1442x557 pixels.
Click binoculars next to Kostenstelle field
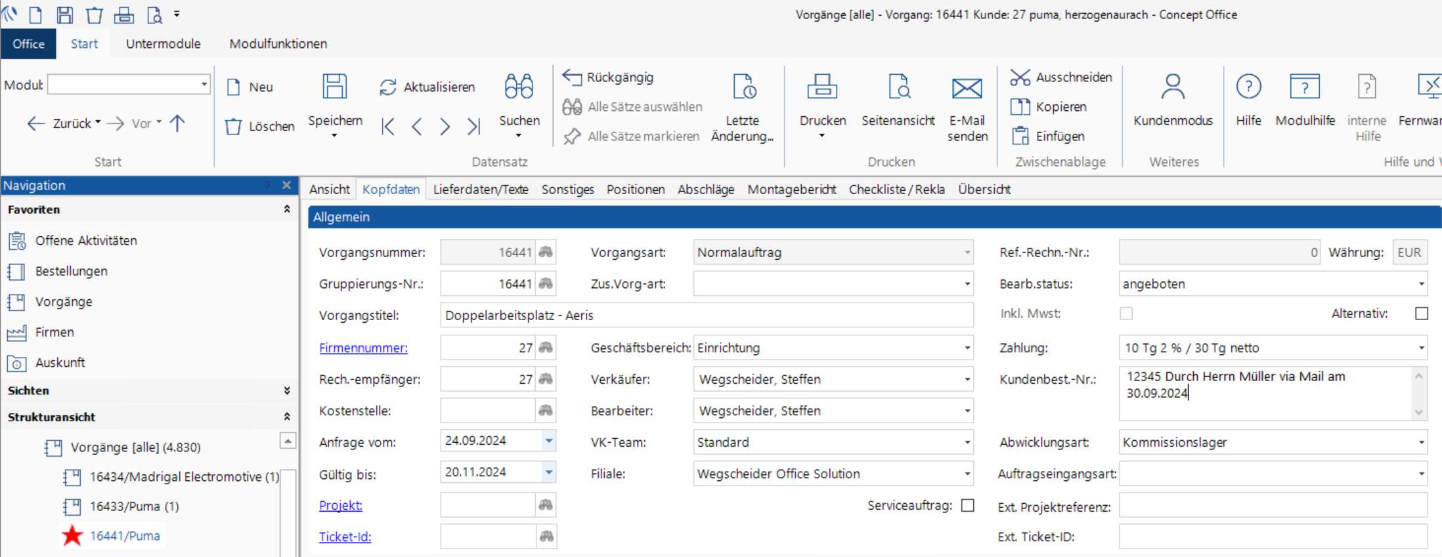546,411
